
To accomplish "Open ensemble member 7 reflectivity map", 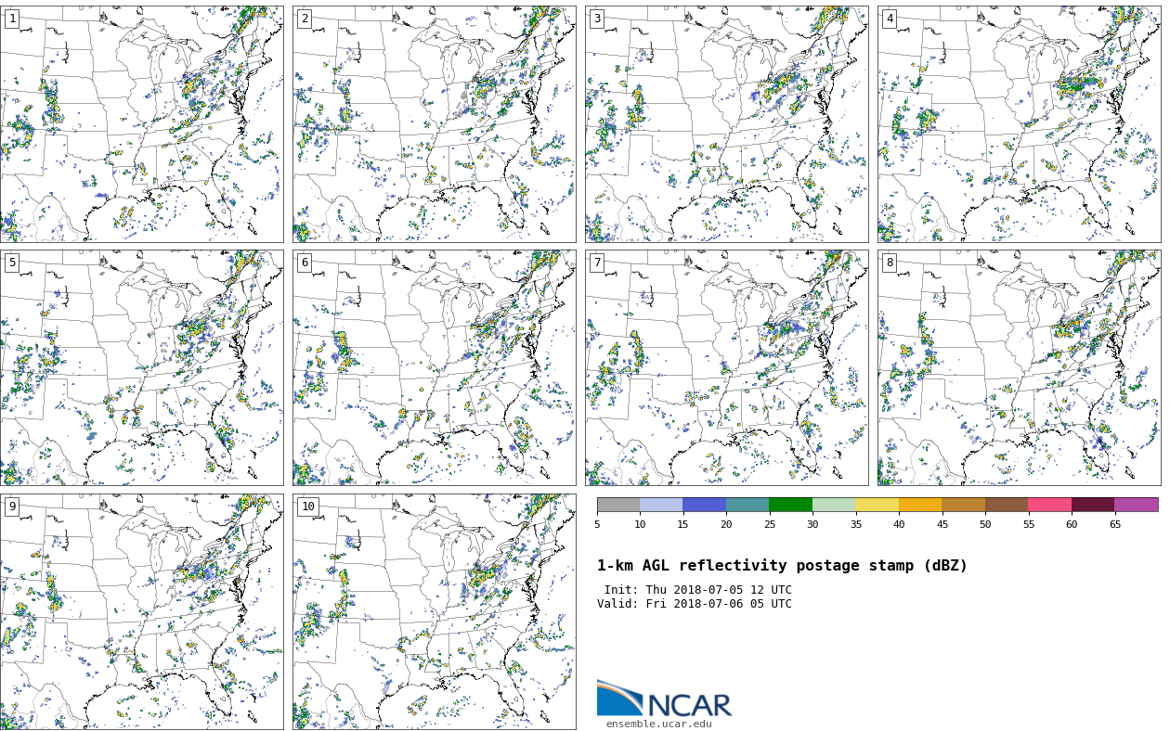I will point(726,367).
